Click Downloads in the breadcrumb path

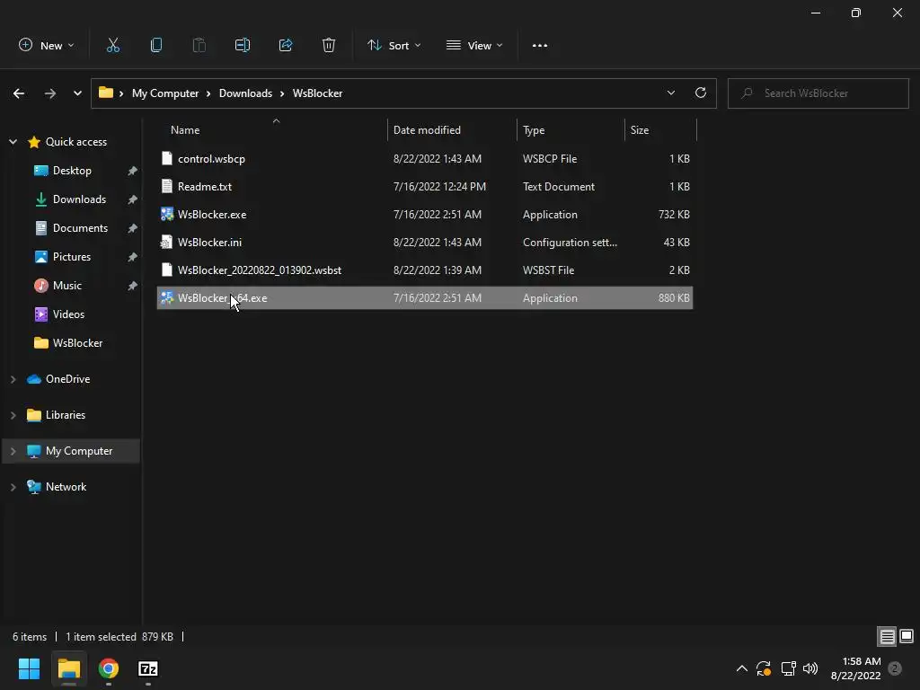click(245, 93)
